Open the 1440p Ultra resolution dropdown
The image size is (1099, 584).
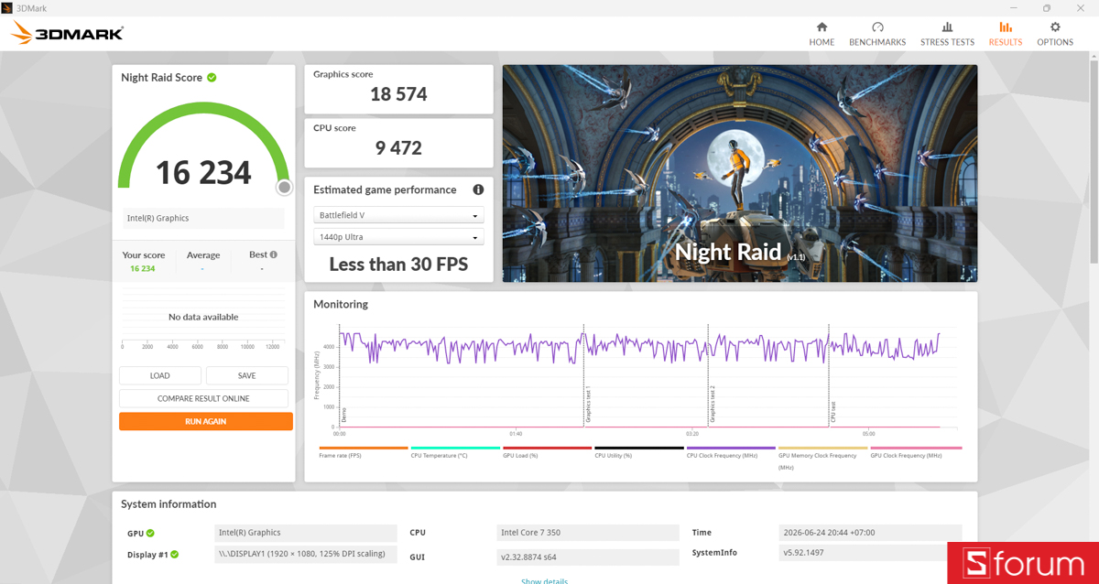(398, 237)
